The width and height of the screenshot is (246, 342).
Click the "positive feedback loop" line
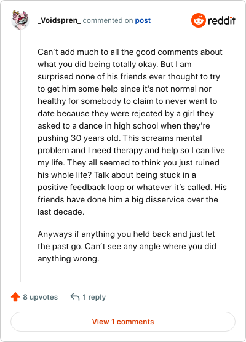tap(132, 188)
